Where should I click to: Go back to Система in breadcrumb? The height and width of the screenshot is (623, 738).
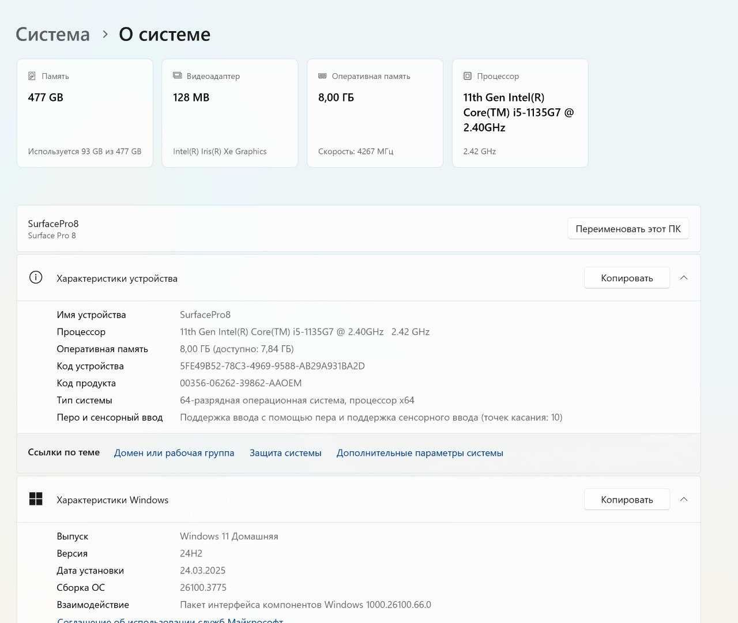tap(52, 34)
